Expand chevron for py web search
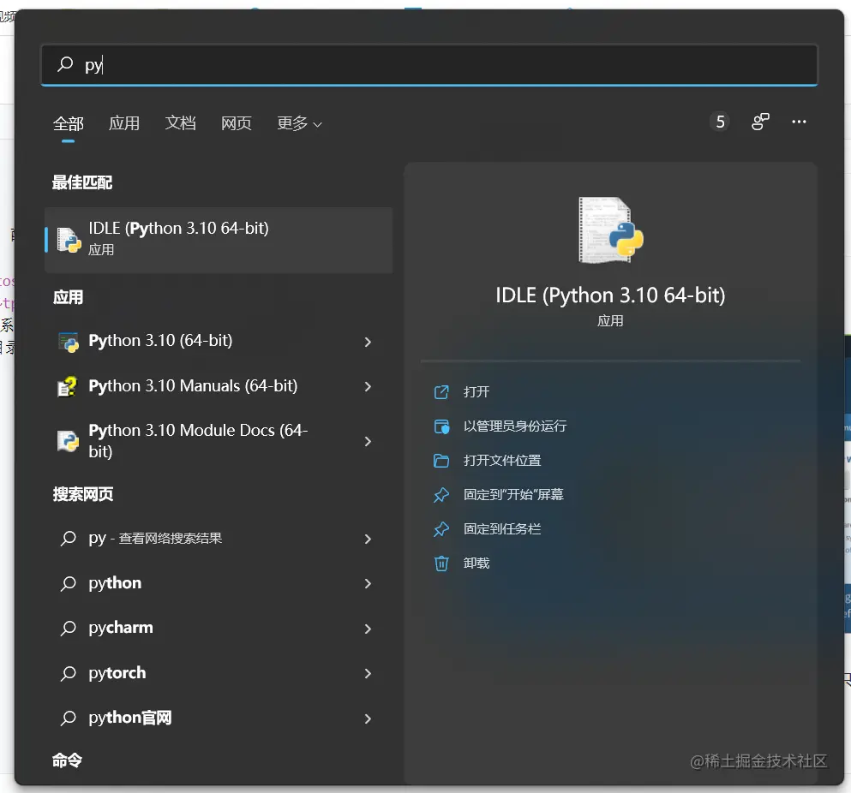 click(368, 540)
